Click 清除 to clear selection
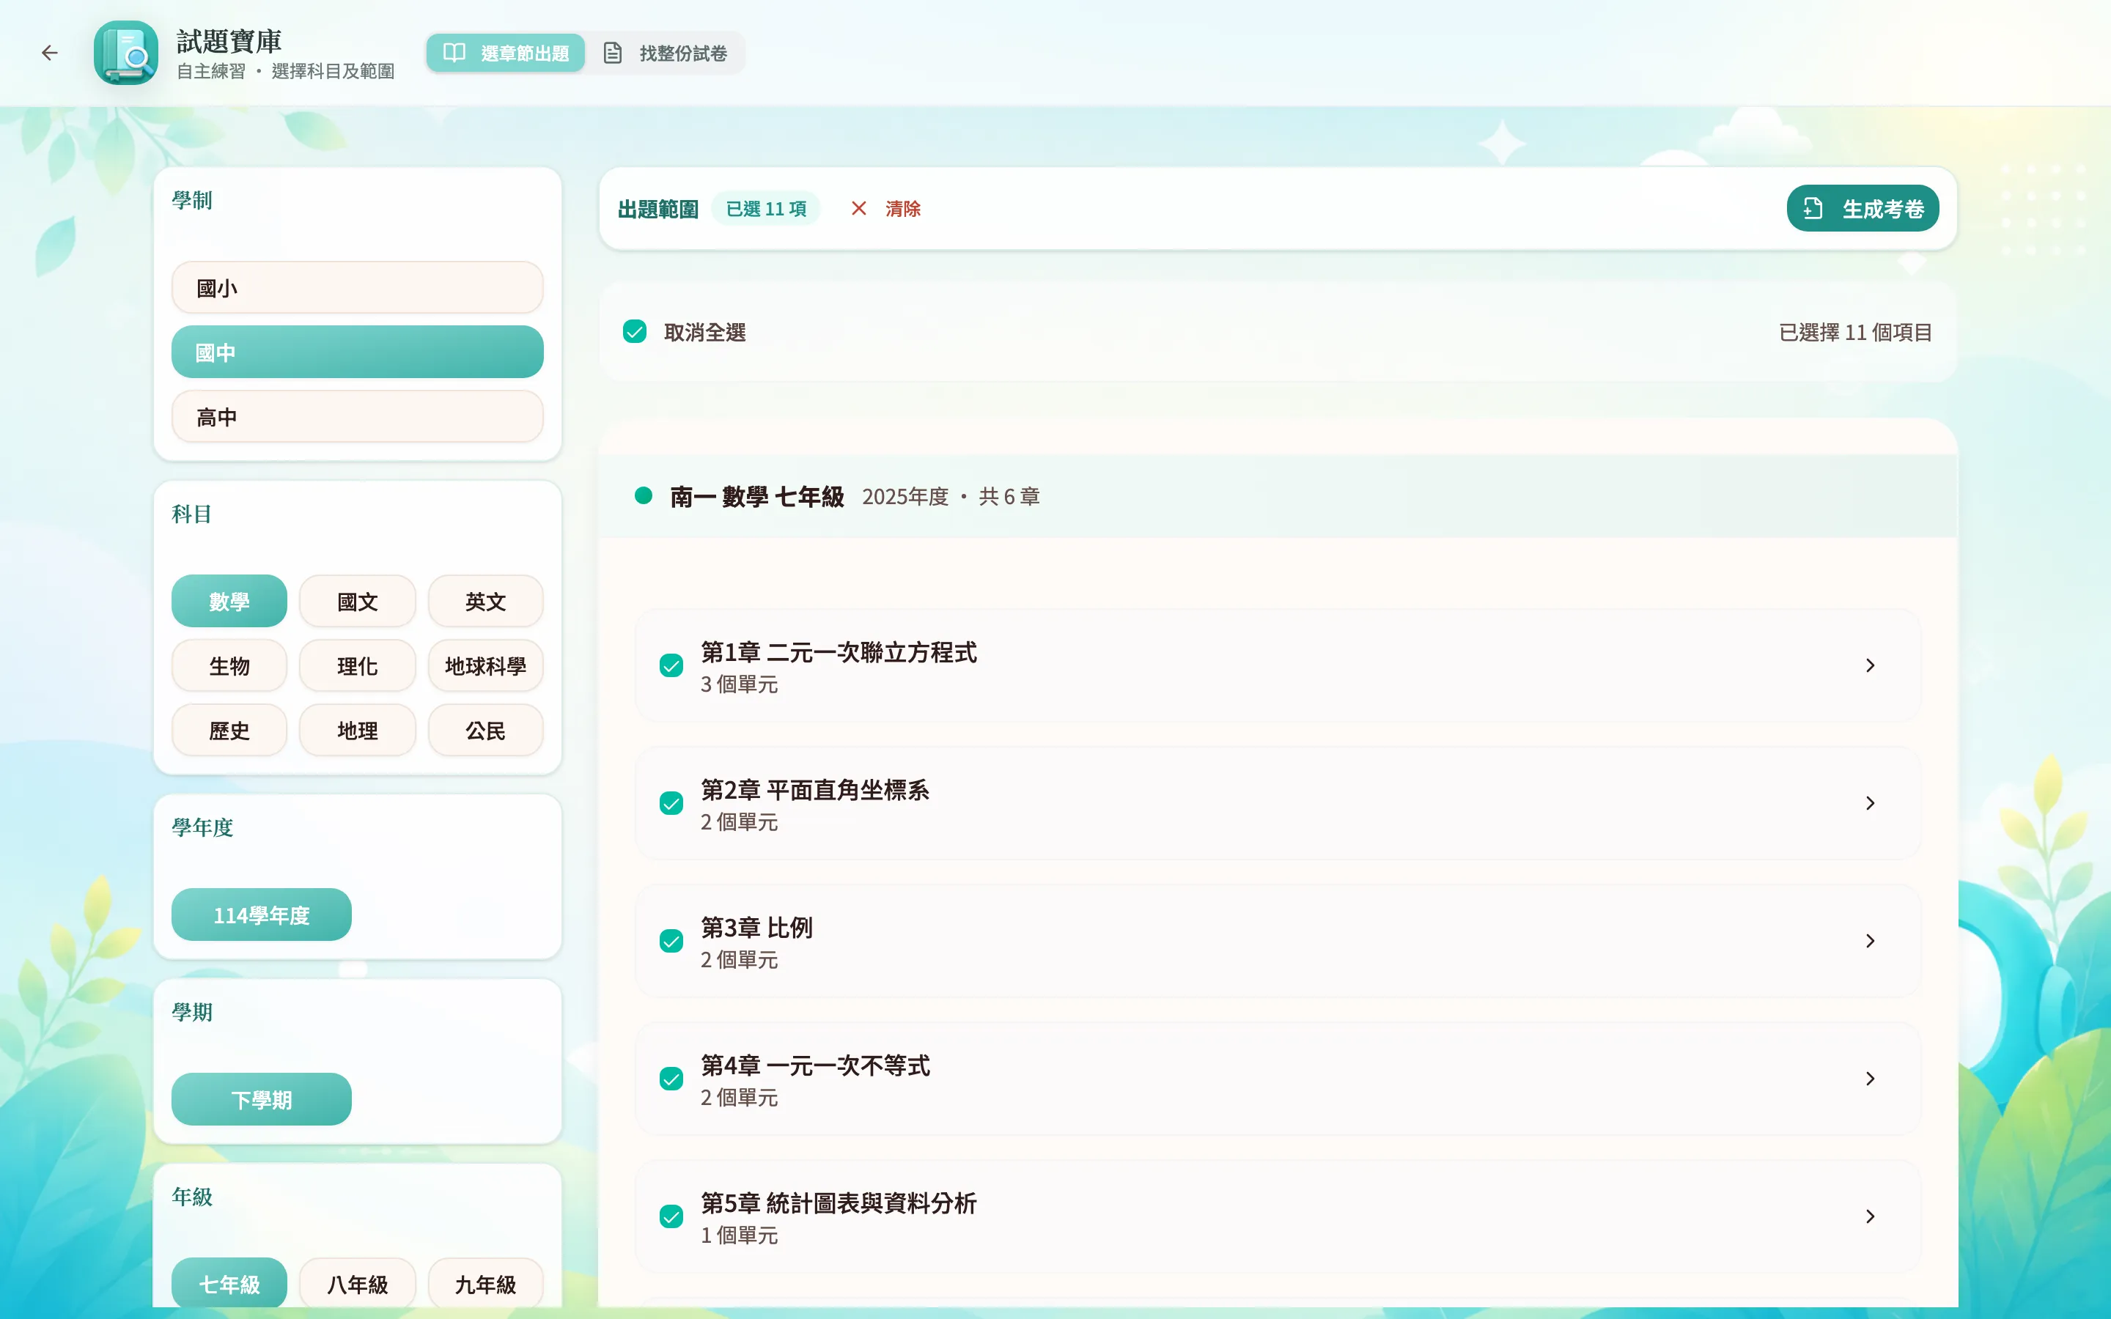2111x1319 pixels. pyautogui.click(x=903, y=209)
